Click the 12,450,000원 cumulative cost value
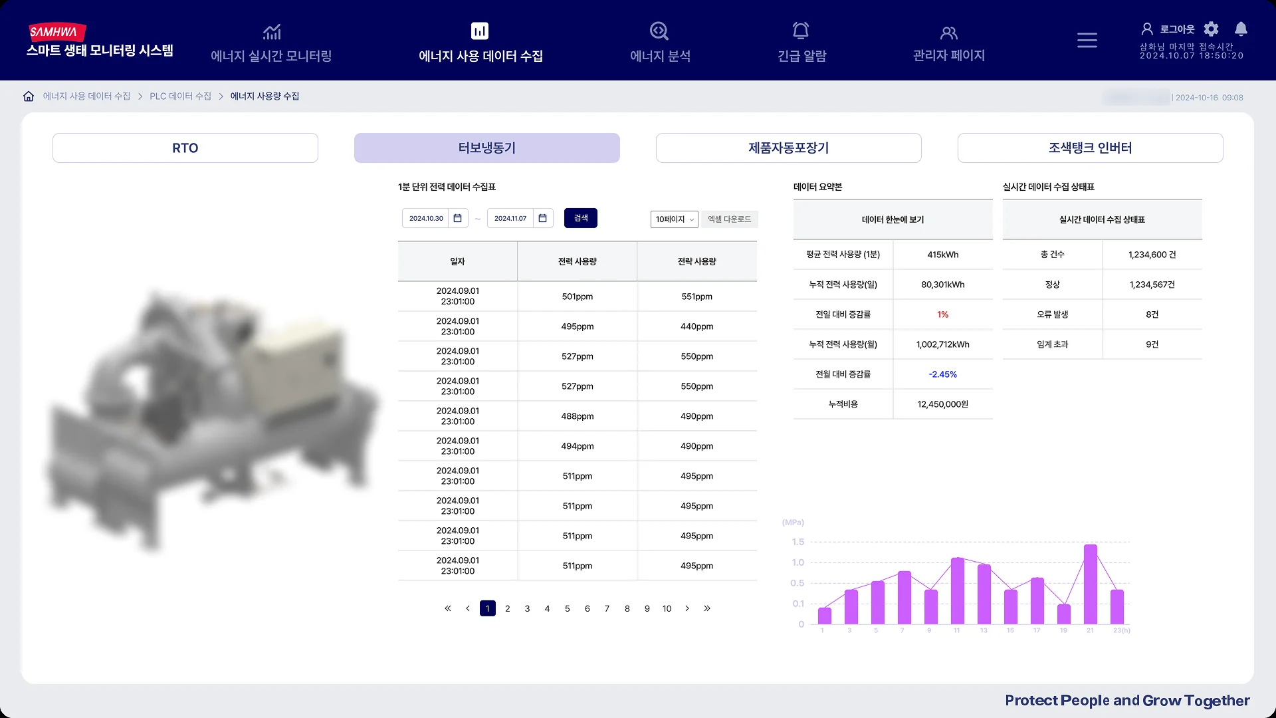The image size is (1276, 718). point(942,404)
